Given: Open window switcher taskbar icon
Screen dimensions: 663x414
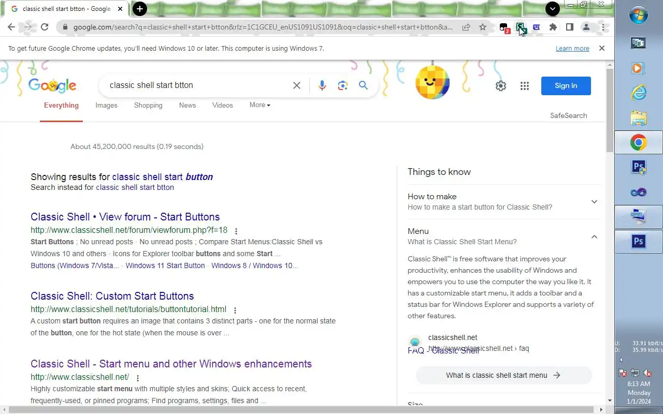Looking at the screenshot, I should tap(638, 43).
